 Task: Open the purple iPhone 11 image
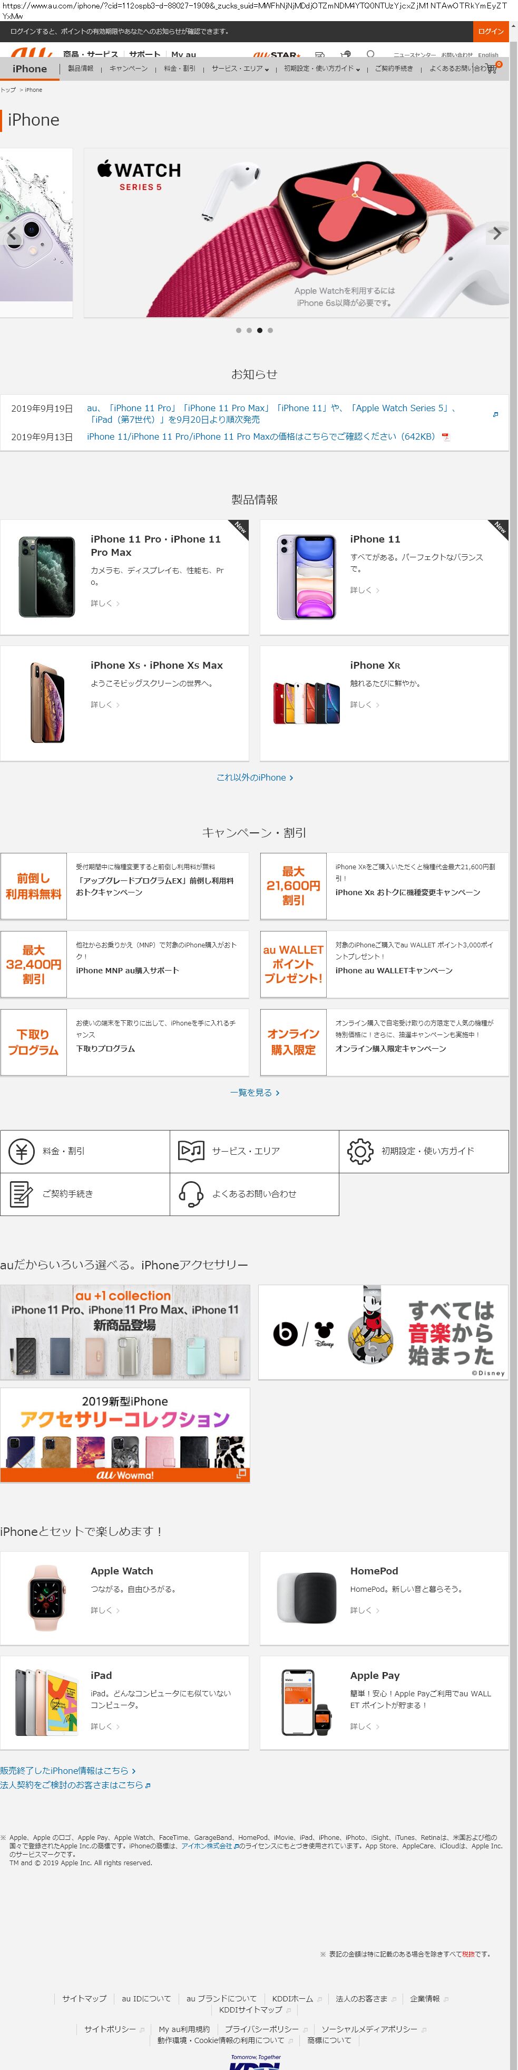pyautogui.click(x=306, y=576)
